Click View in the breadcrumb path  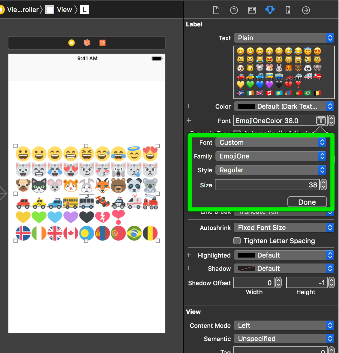coord(64,10)
